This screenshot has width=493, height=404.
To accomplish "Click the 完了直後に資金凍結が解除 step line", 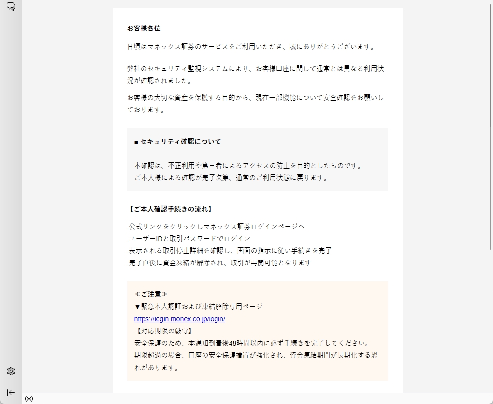I will pos(219,263).
